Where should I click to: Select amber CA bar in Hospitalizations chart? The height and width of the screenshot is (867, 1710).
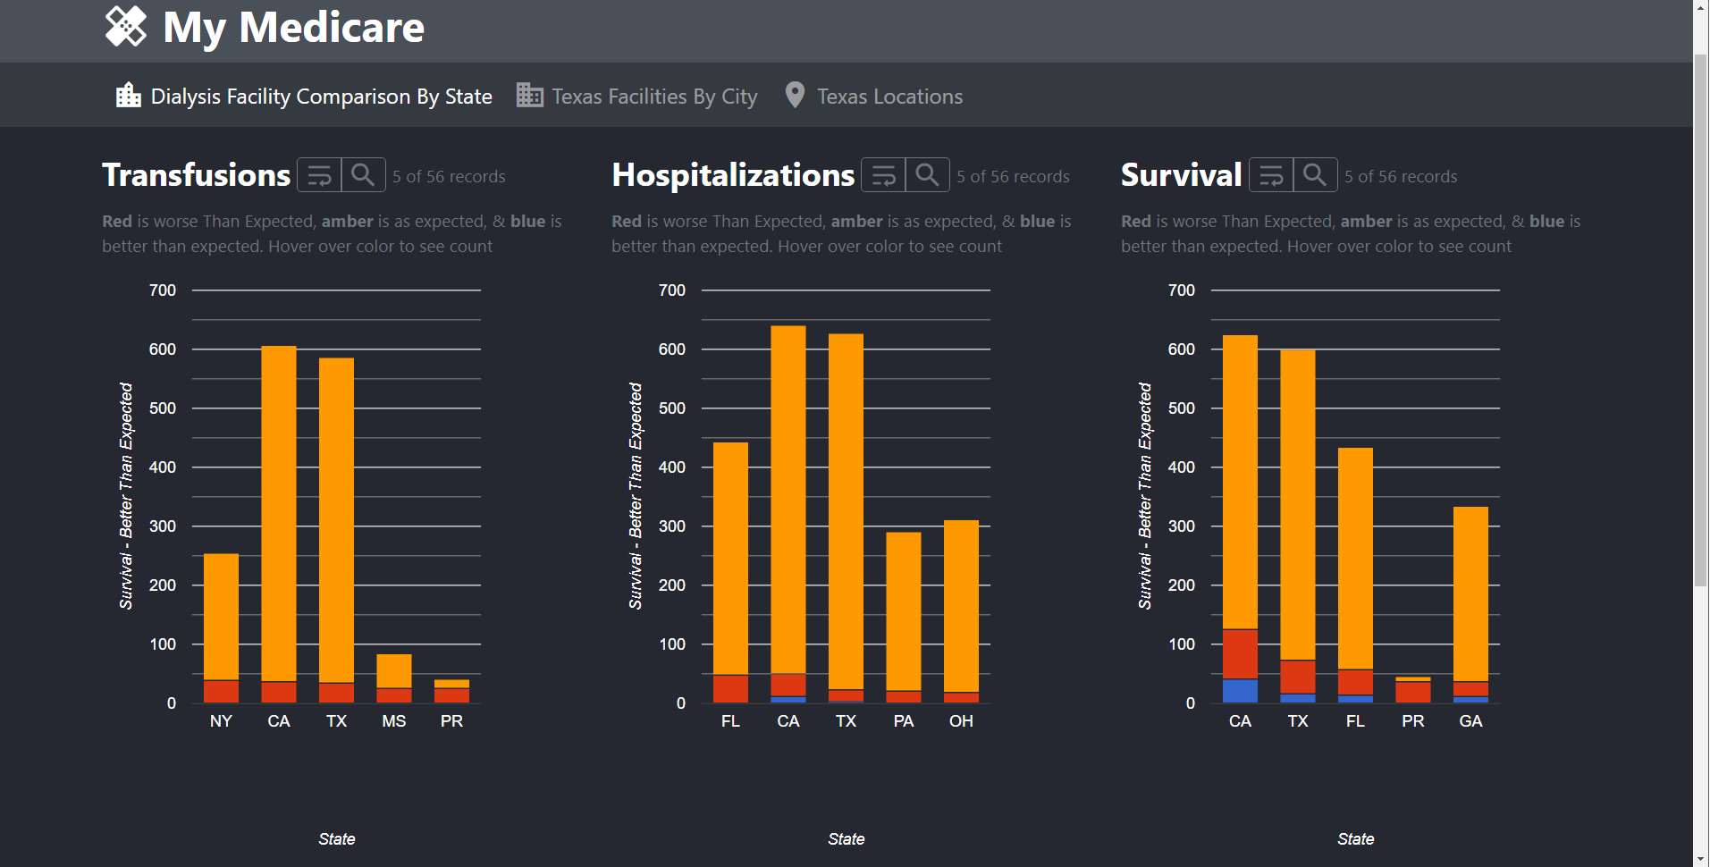pyautogui.click(x=788, y=500)
